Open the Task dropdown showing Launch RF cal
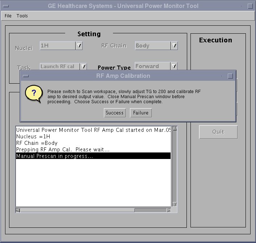Viewport: 256px width, 243px height. (83, 66)
